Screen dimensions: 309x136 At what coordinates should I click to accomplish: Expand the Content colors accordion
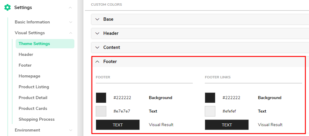pyautogui.click(x=200, y=47)
